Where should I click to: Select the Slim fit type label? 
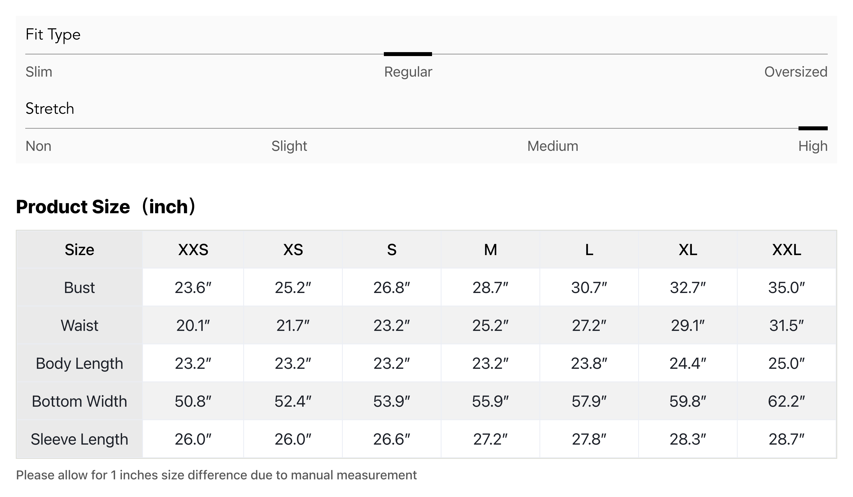tap(39, 72)
